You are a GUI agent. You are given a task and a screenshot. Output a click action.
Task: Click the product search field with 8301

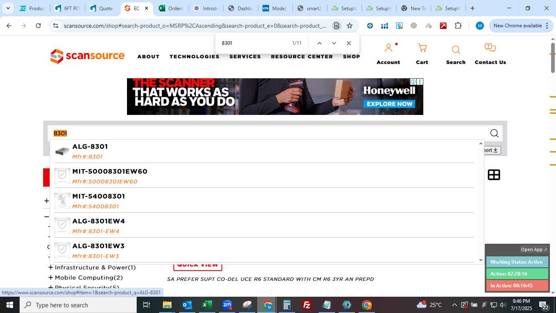269,133
